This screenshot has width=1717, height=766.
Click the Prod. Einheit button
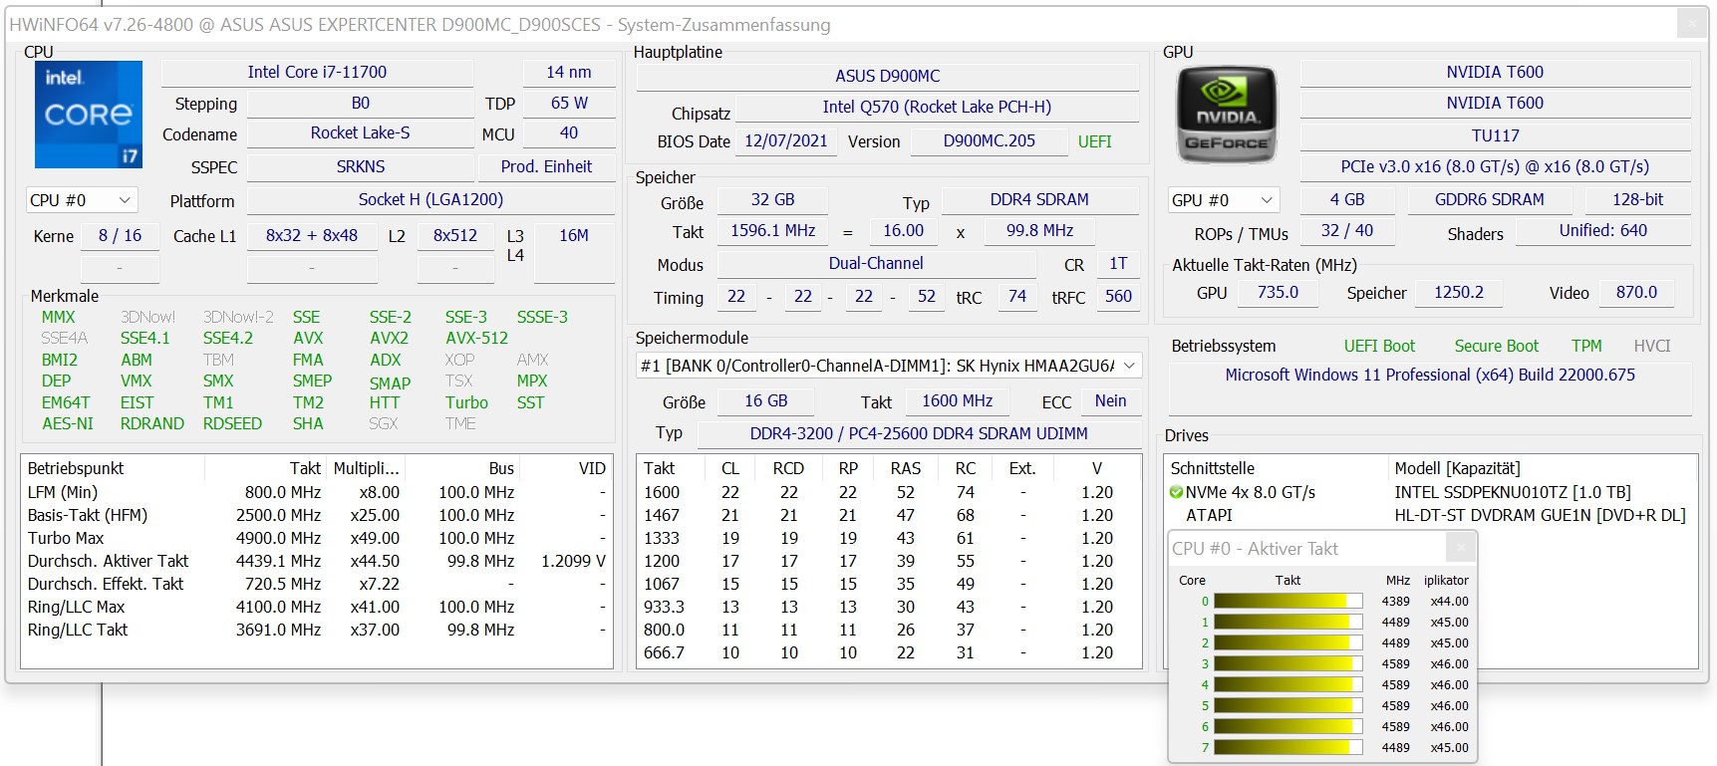pyautogui.click(x=546, y=166)
